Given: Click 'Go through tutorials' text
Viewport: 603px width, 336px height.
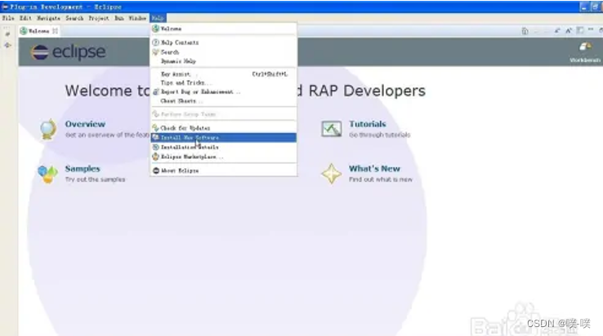Looking at the screenshot, I should 380,135.
